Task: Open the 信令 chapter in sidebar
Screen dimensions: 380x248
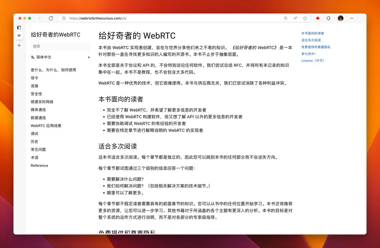Action: [x=35, y=78]
